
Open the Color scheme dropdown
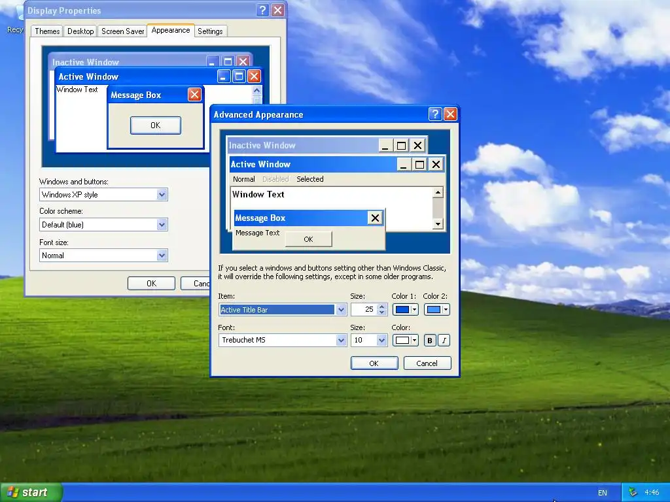coord(162,225)
